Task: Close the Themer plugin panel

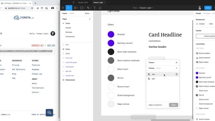Action: pos(176,63)
